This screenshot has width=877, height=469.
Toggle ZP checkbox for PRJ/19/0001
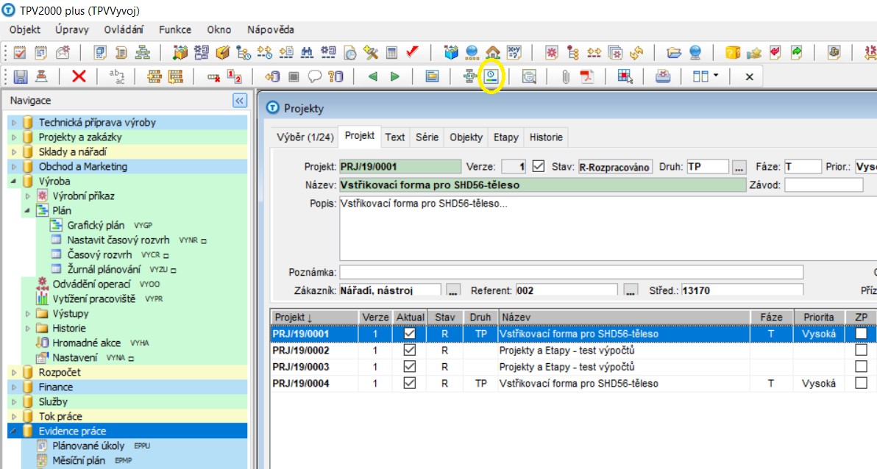862,334
